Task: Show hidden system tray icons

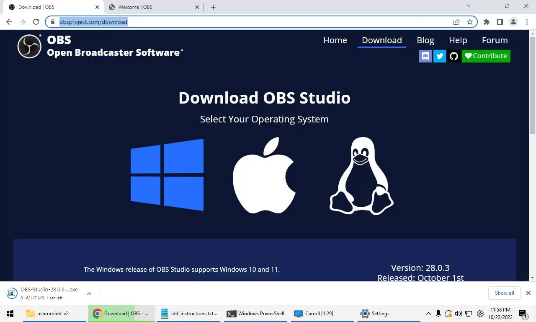Action: (x=428, y=314)
